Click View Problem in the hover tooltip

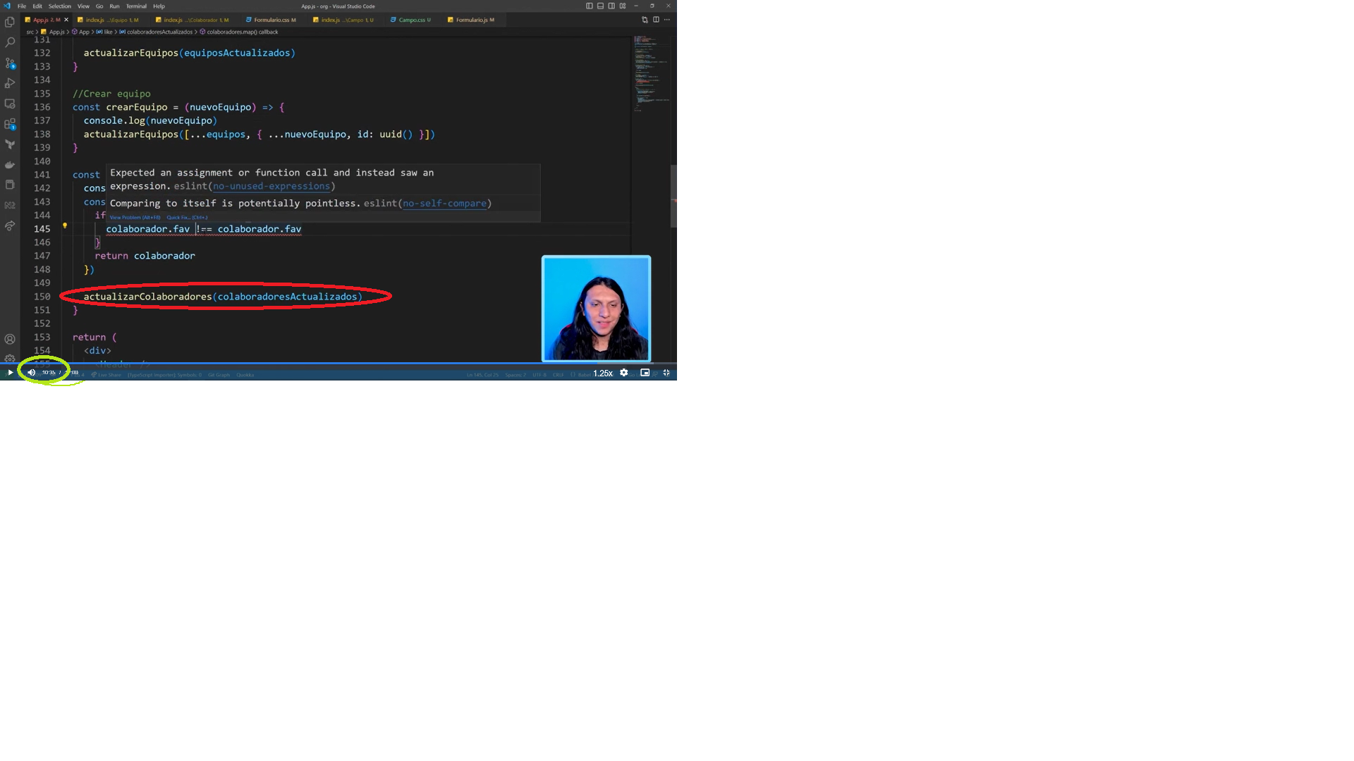[135, 218]
